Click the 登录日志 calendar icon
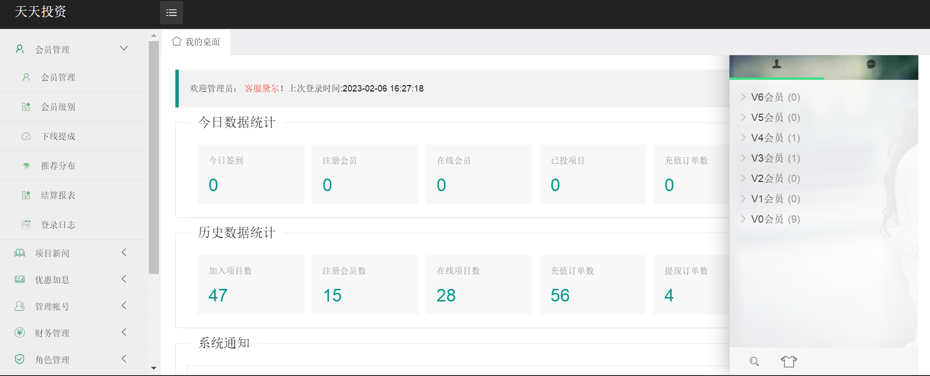Screen dimensions: 930x376 (x=26, y=225)
